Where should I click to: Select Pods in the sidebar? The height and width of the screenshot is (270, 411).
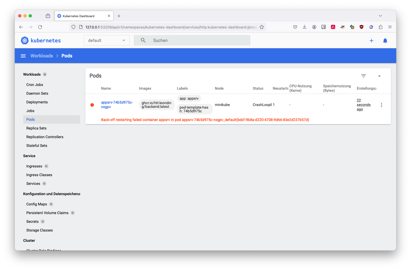click(x=52, y=119)
